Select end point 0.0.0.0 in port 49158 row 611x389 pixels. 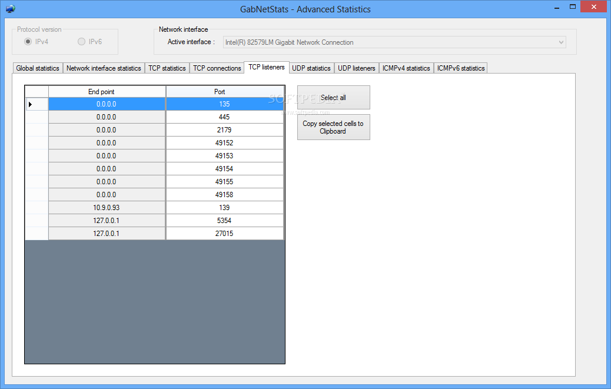(107, 195)
